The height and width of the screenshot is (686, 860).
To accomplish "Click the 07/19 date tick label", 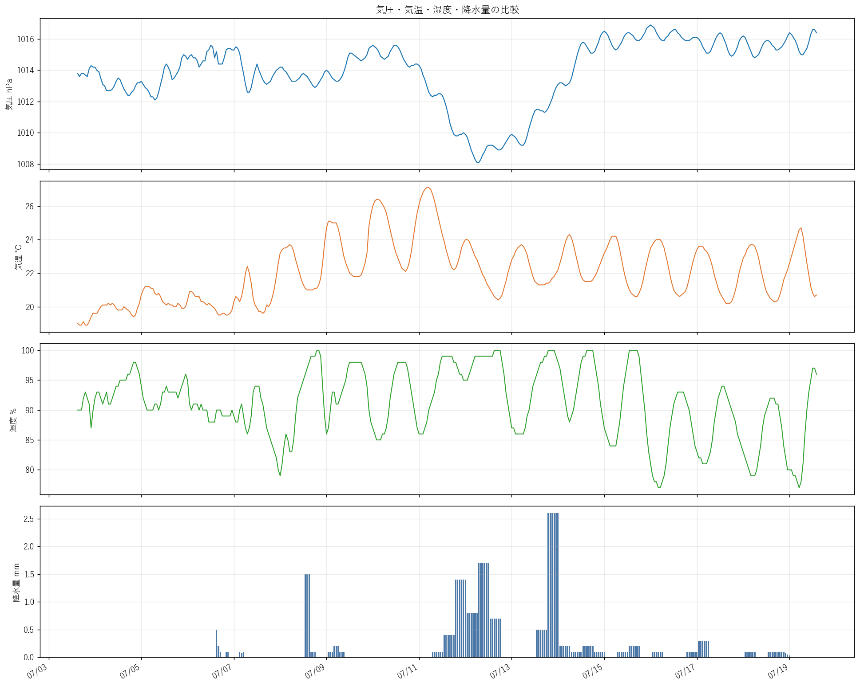I will 778,671.
